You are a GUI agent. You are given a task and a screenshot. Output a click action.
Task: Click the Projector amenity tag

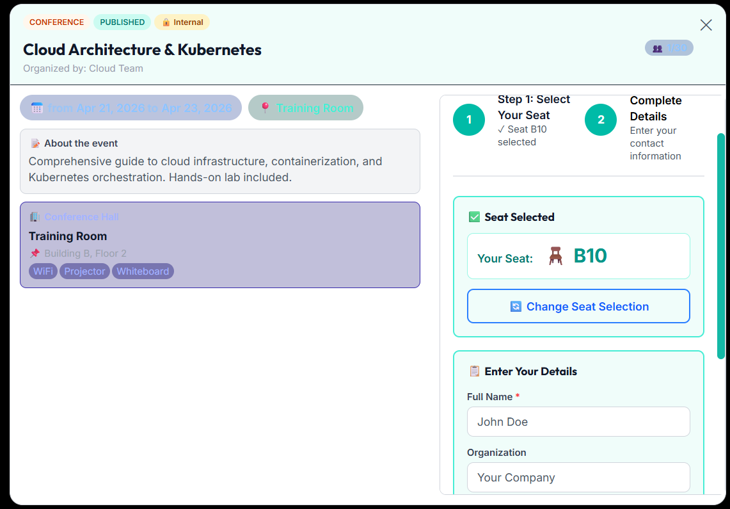(x=84, y=271)
